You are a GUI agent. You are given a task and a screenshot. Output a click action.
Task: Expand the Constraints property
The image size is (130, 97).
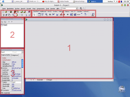click(2, 90)
